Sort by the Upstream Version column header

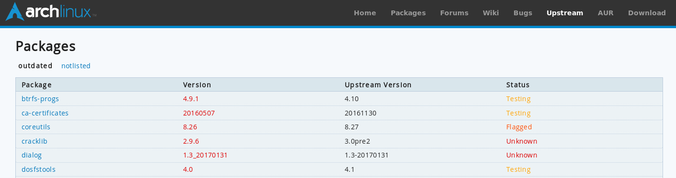(x=378, y=85)
